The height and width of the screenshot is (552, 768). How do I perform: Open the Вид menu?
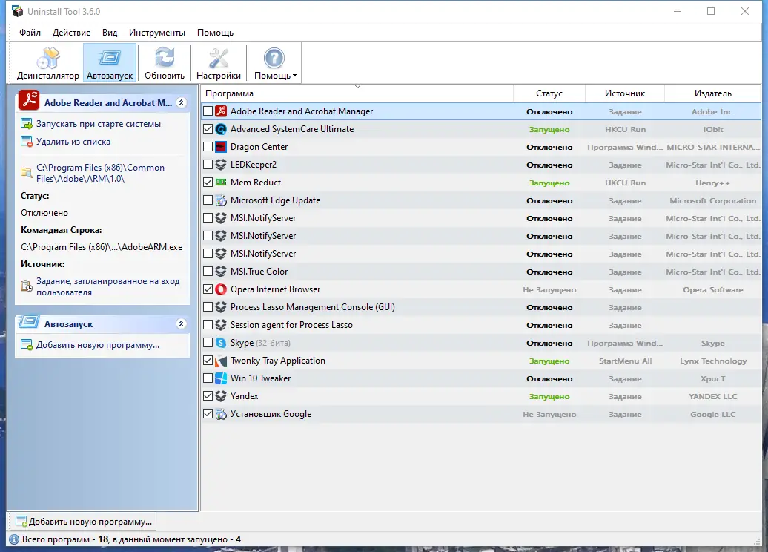pos(110,33)
